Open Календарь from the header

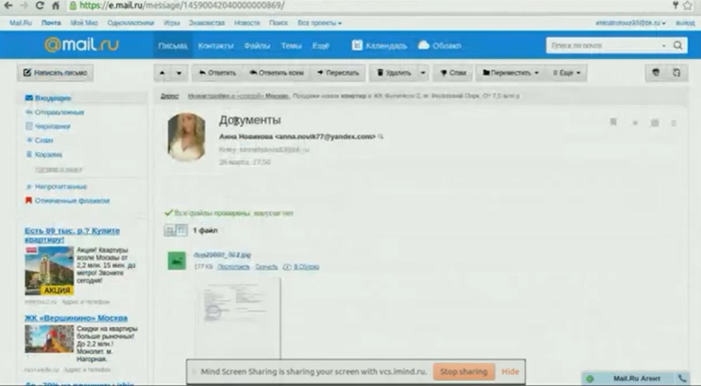380,44
